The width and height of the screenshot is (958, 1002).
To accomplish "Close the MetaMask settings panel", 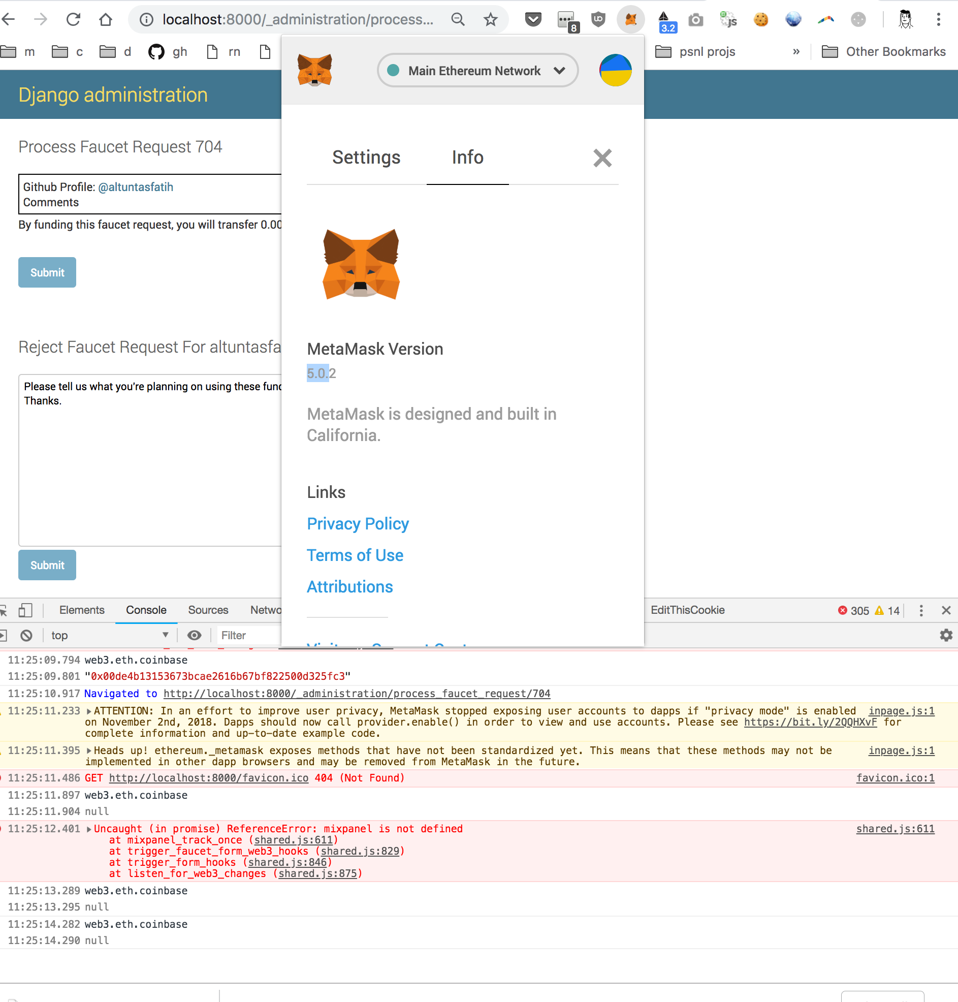I will (x=602, y=158).
